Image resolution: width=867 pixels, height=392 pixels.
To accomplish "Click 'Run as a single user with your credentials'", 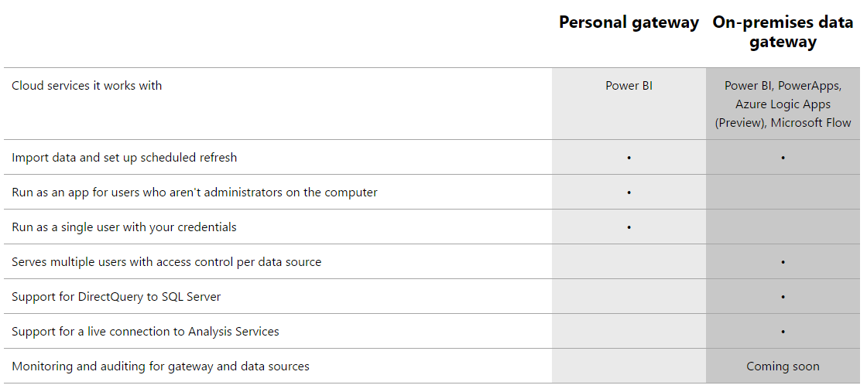I will (124, 227).
